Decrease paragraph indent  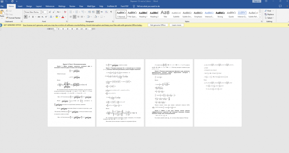point(90,12)
